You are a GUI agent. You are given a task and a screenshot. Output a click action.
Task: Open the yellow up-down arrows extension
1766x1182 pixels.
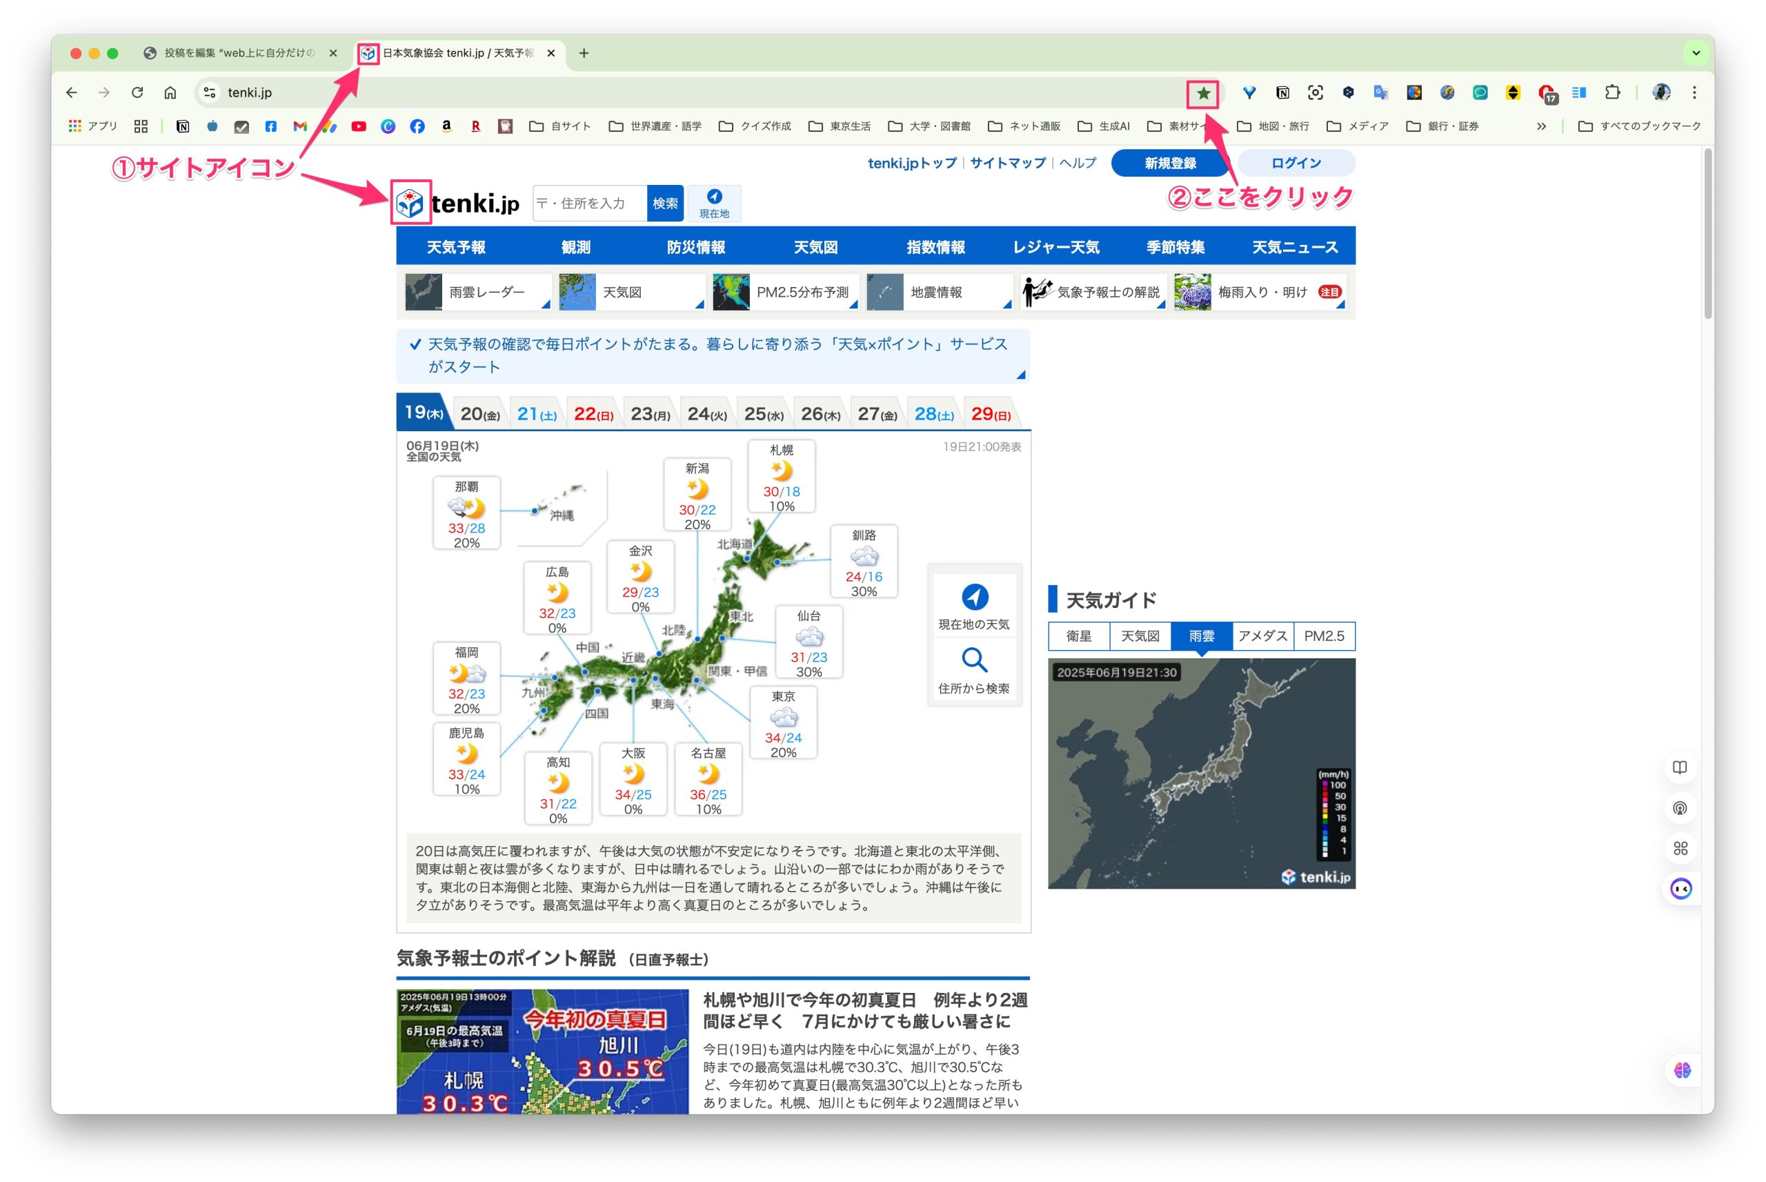[1513, 92]
